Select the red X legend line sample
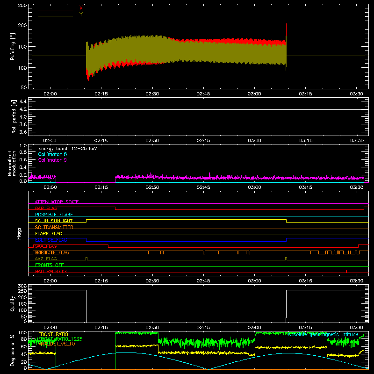374x374 pixels. [56, 10]
